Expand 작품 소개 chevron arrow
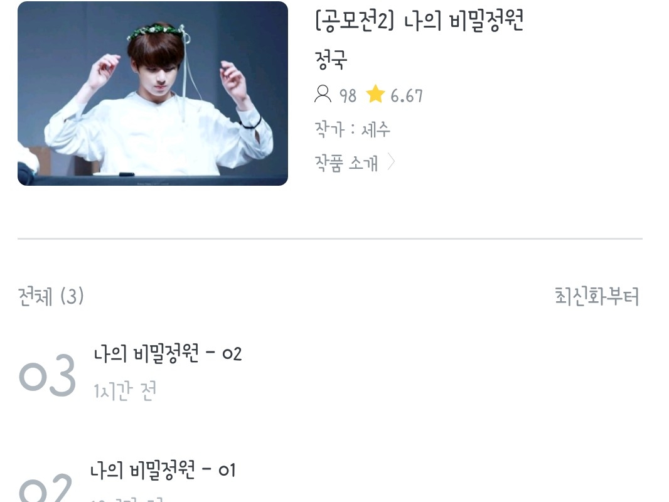 click(x=391, y=162)
